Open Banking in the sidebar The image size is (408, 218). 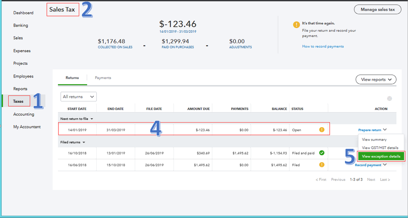pyautogui.click(x=20, y=25)
